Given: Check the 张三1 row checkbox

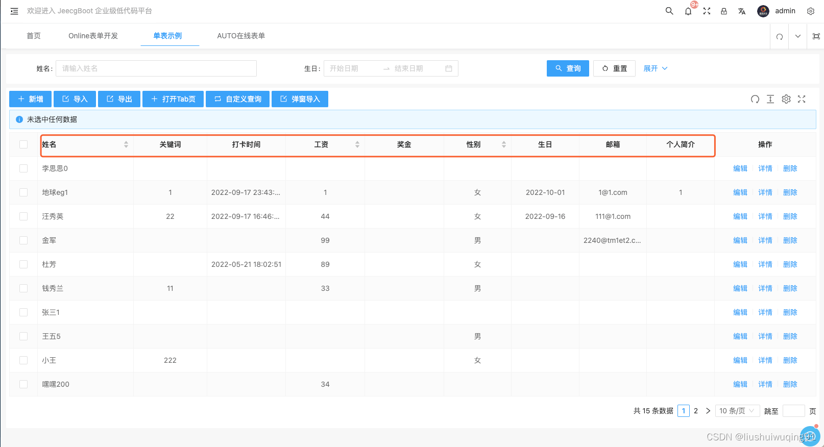Looking at the screenshot, I should coord(23,312).
